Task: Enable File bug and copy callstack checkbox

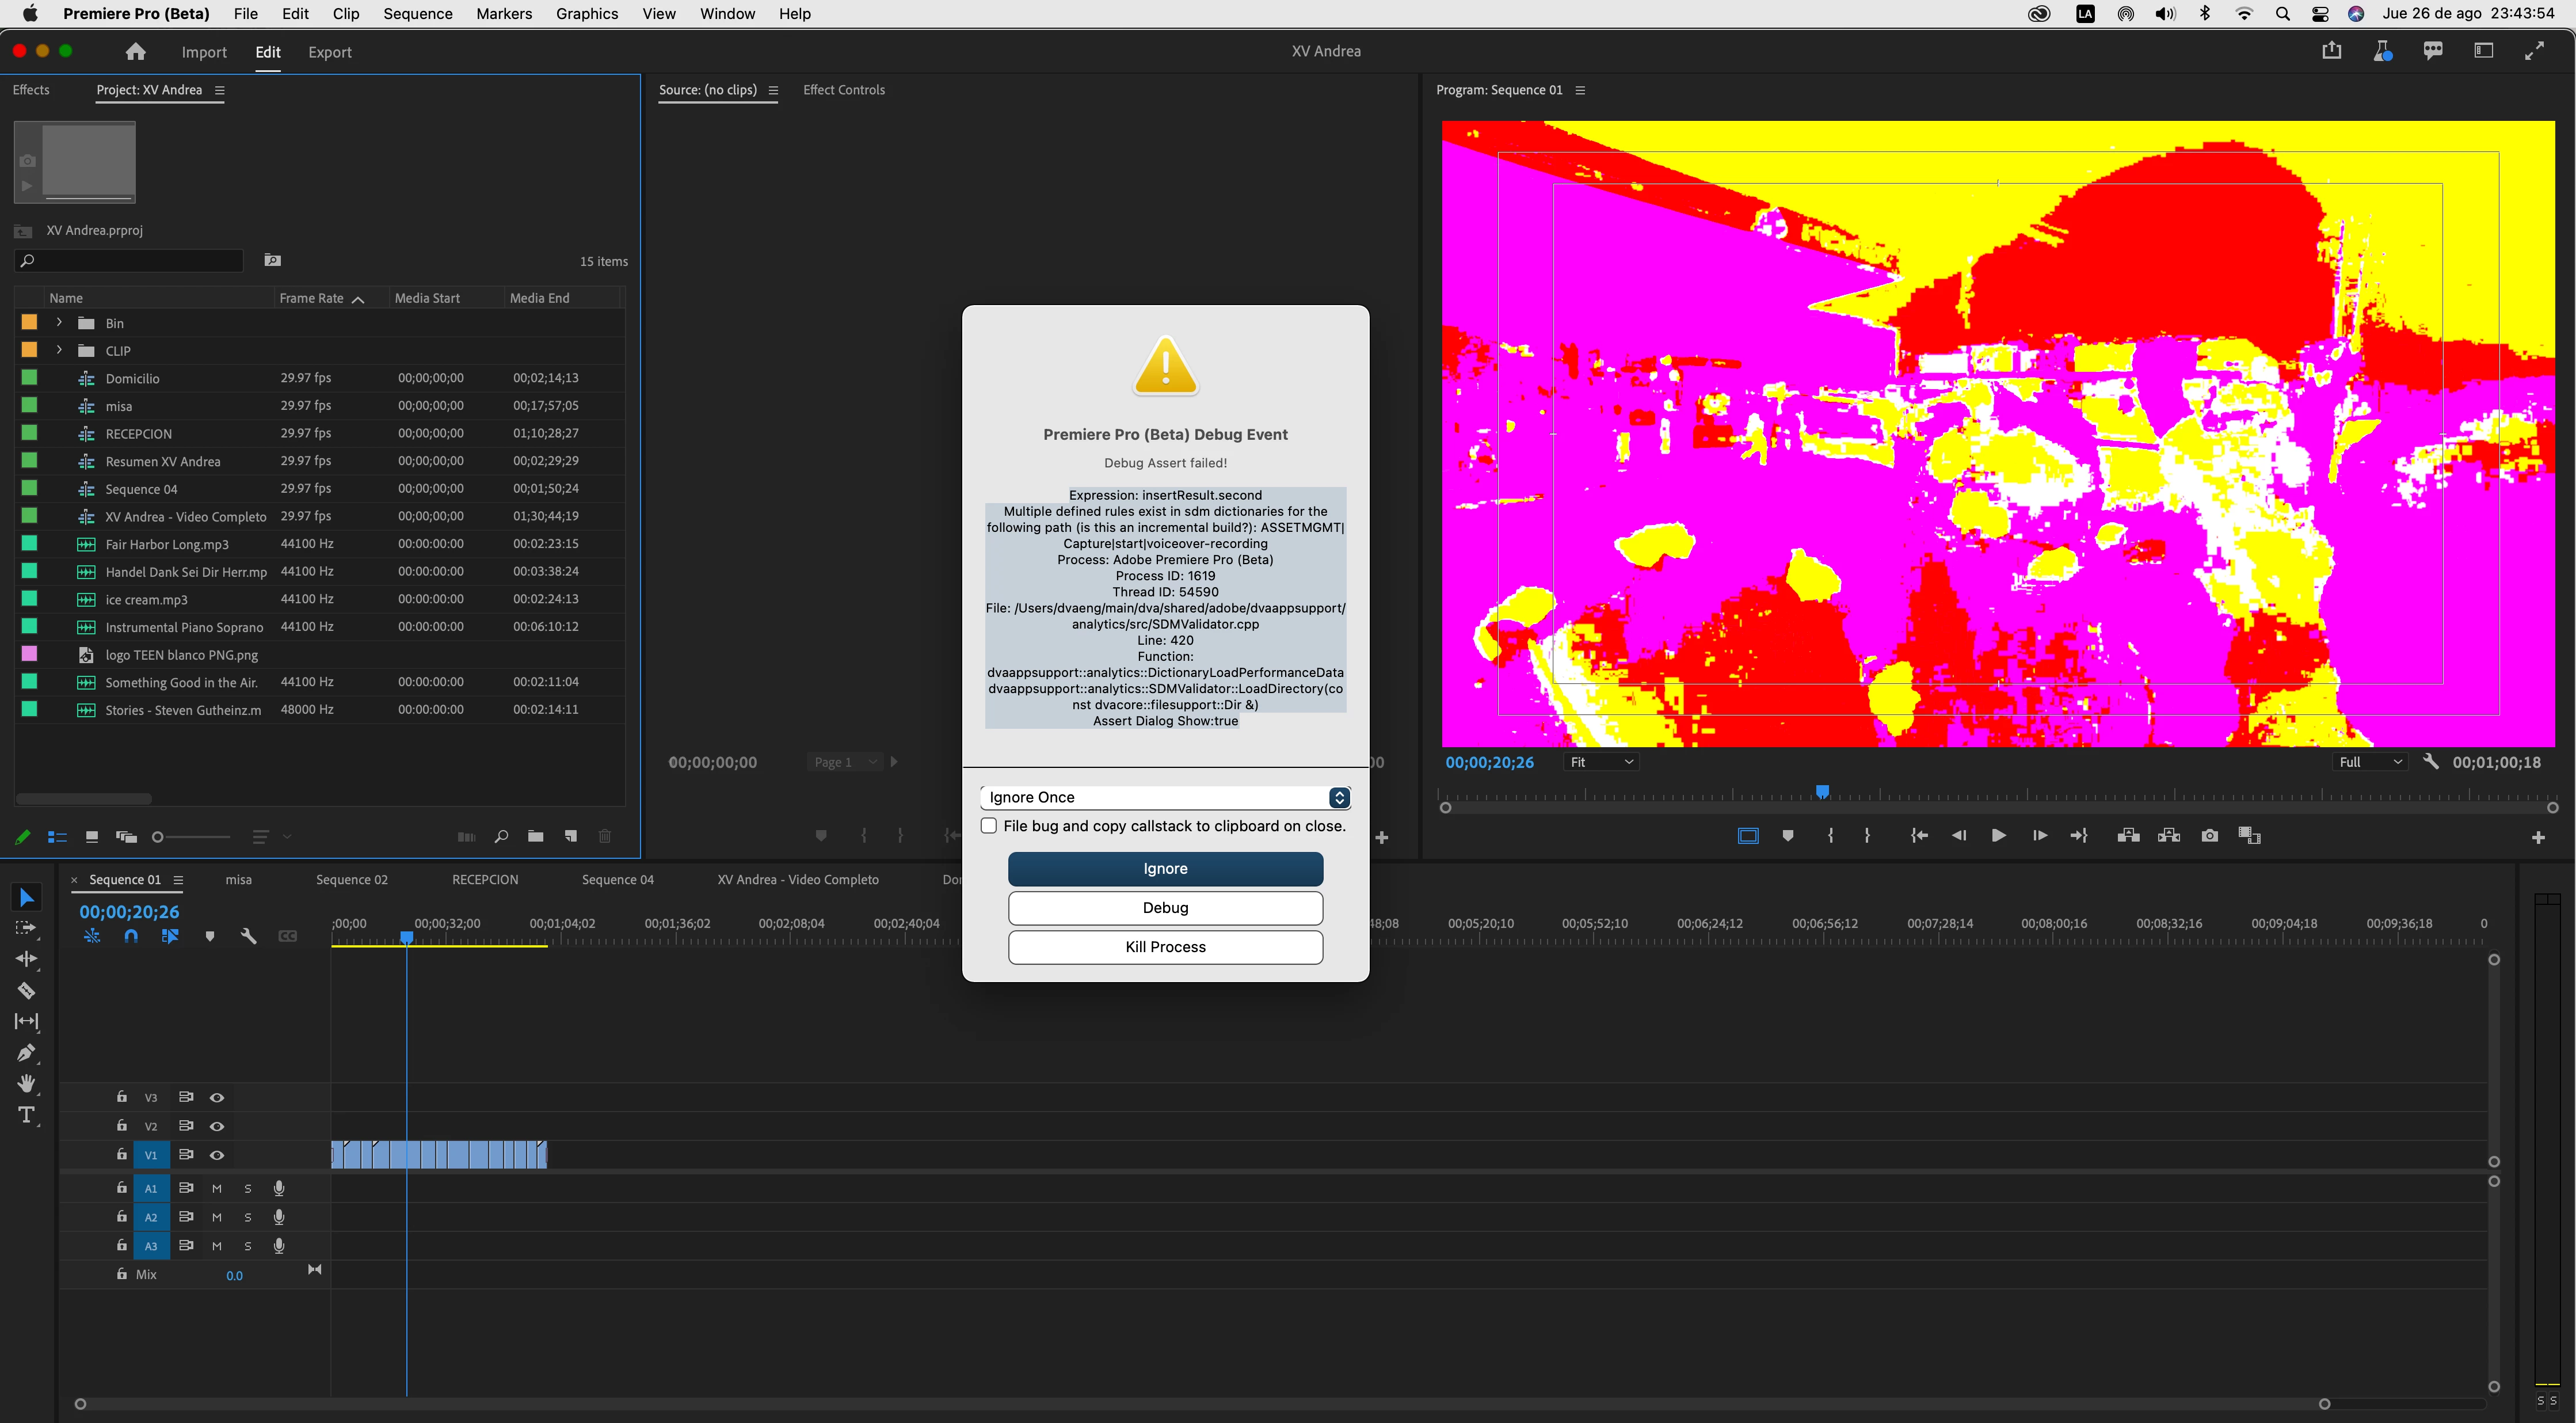Action: (989, 826)
